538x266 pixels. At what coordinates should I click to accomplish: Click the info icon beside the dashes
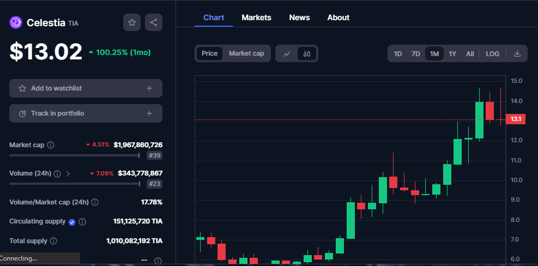158,261
